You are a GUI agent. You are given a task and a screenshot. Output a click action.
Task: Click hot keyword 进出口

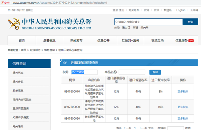[x=126, y=28]
